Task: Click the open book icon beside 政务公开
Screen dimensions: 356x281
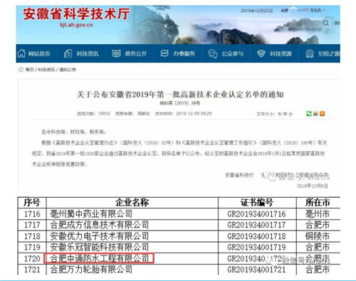Action: coord(116,53)
